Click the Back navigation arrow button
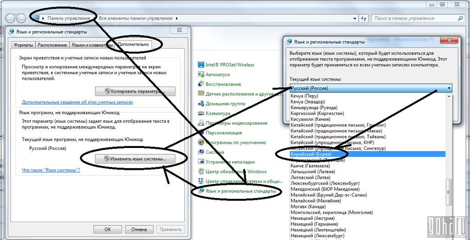The image size is (470, 240). click(10, 18)
